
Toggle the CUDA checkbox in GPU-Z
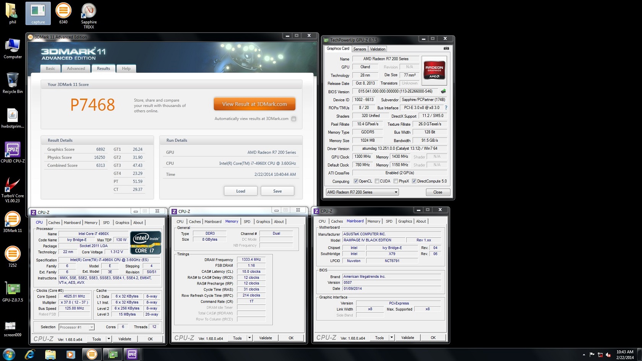point(377,181)
